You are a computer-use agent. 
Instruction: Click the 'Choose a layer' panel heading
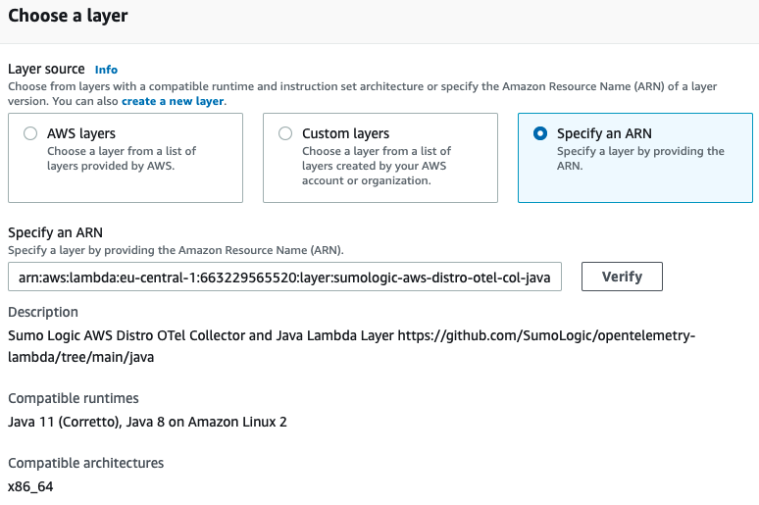point(68,17)
